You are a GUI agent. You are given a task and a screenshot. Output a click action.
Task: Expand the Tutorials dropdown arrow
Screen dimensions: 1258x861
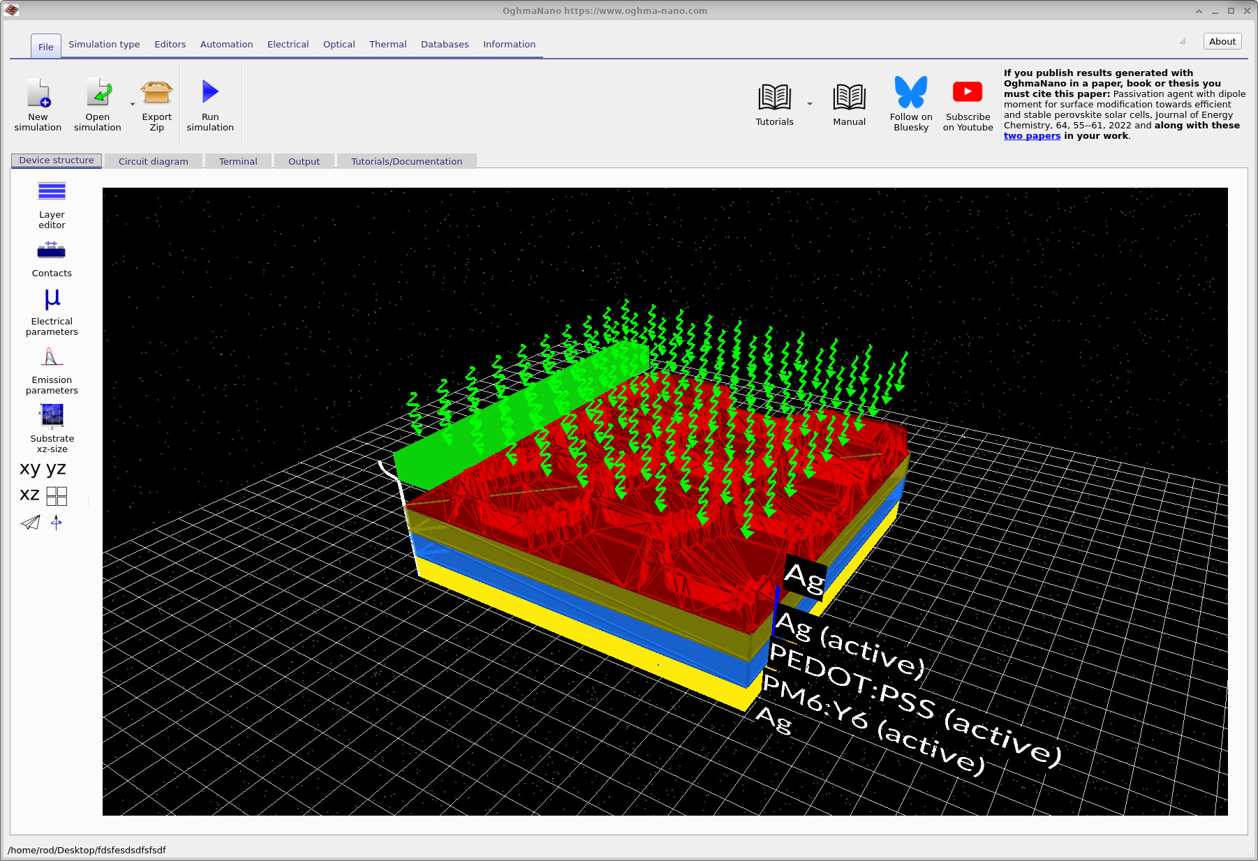(x=809, y=103)
